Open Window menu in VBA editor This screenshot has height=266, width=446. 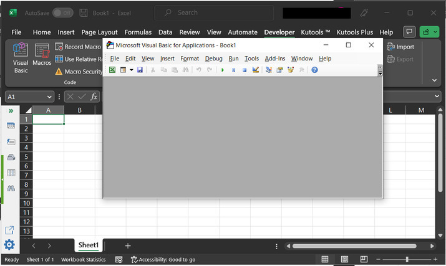point(302,59)
